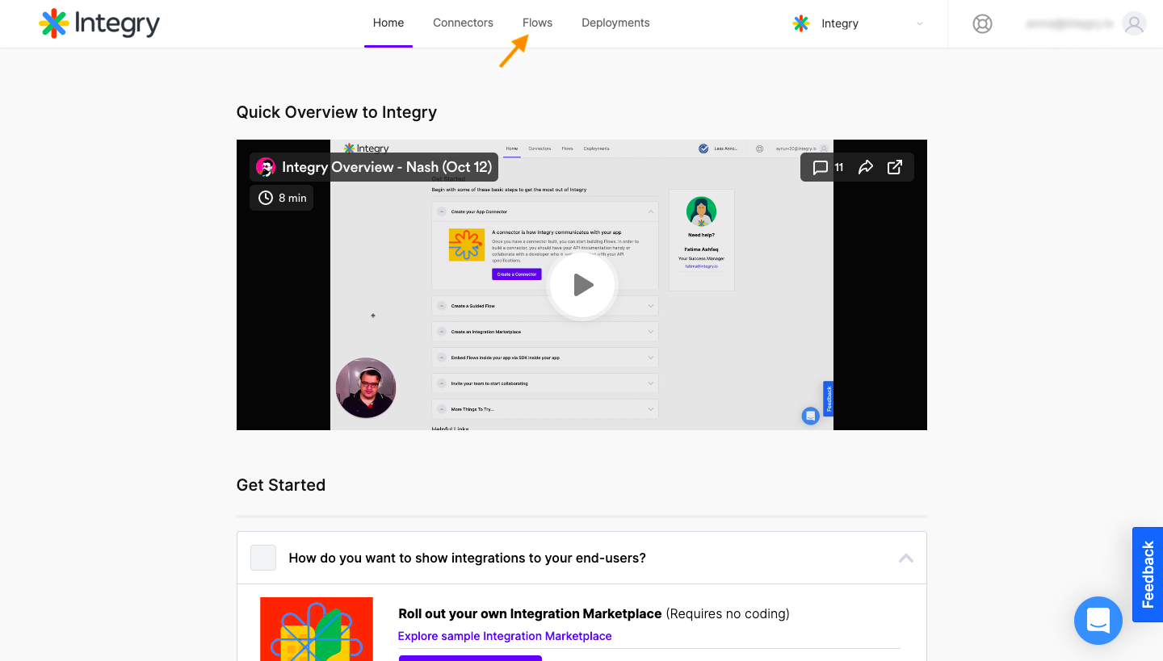Click the Integry logo in header
The width and height of the screenshot is (1163, 661).
(99, 23)
